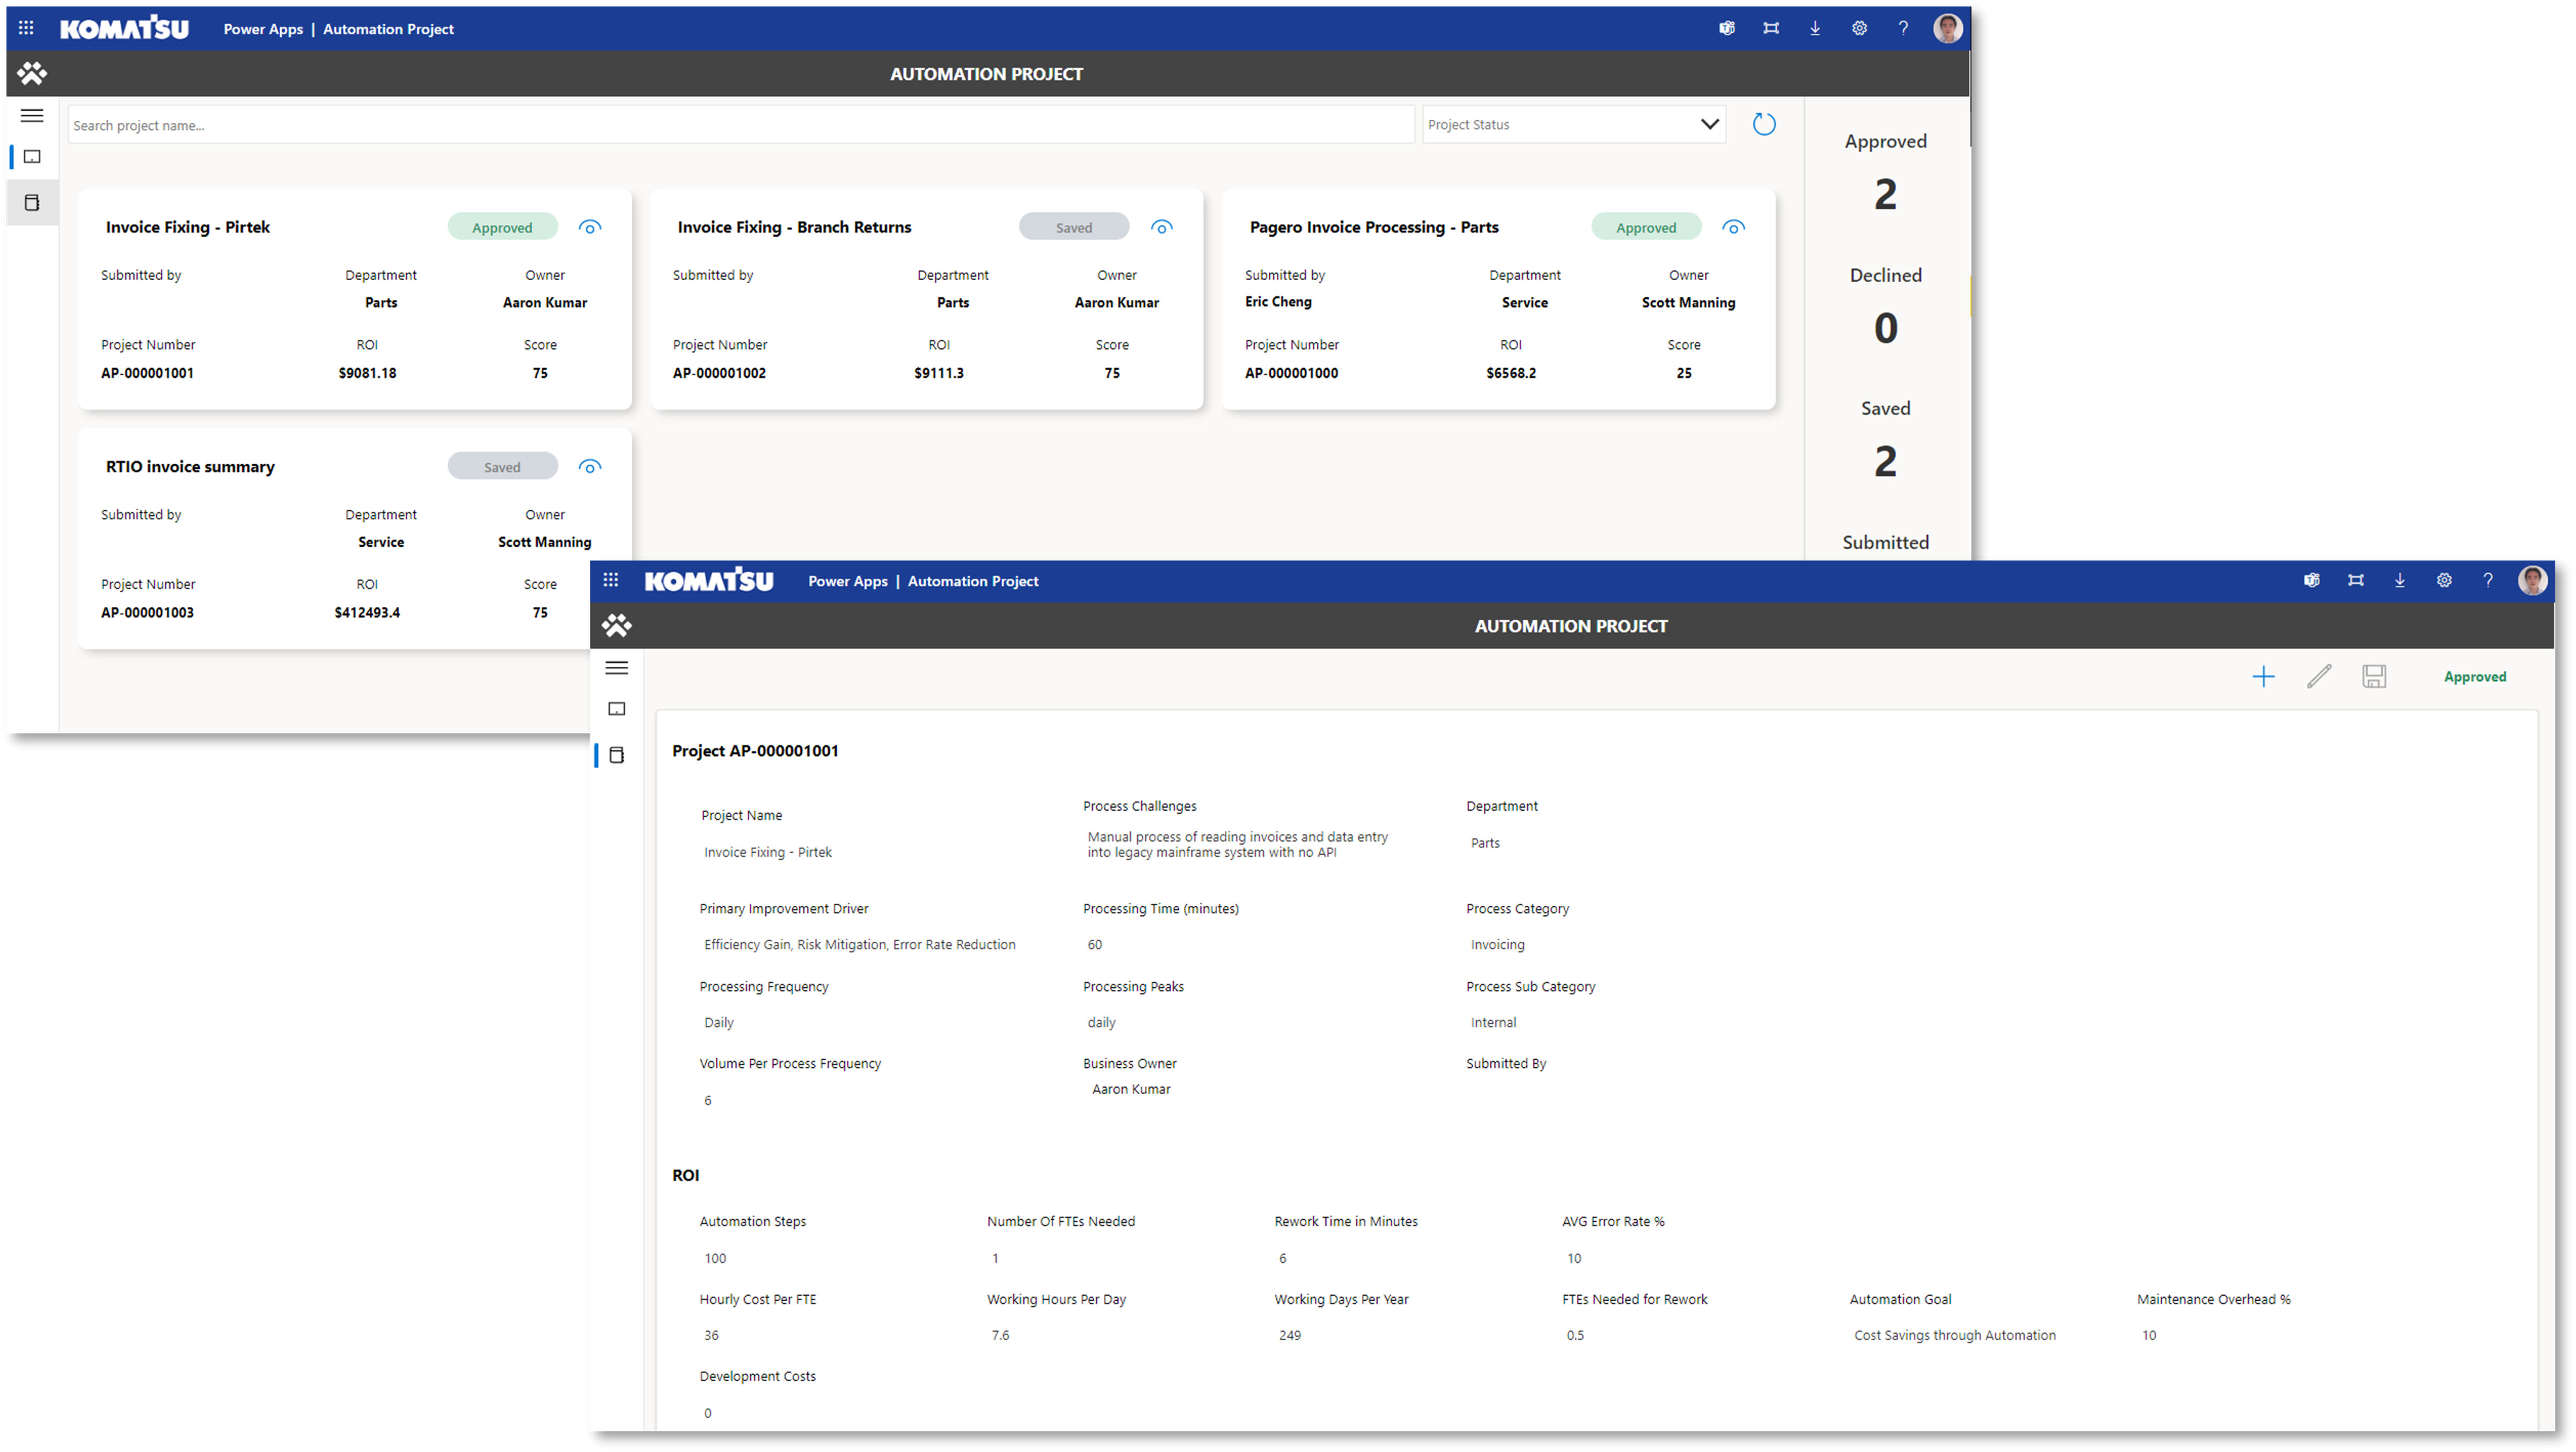Expand hamburger menu in front window sidebar
The height and width of the screenshot is (1452, 2576).
tap(617, 668)
